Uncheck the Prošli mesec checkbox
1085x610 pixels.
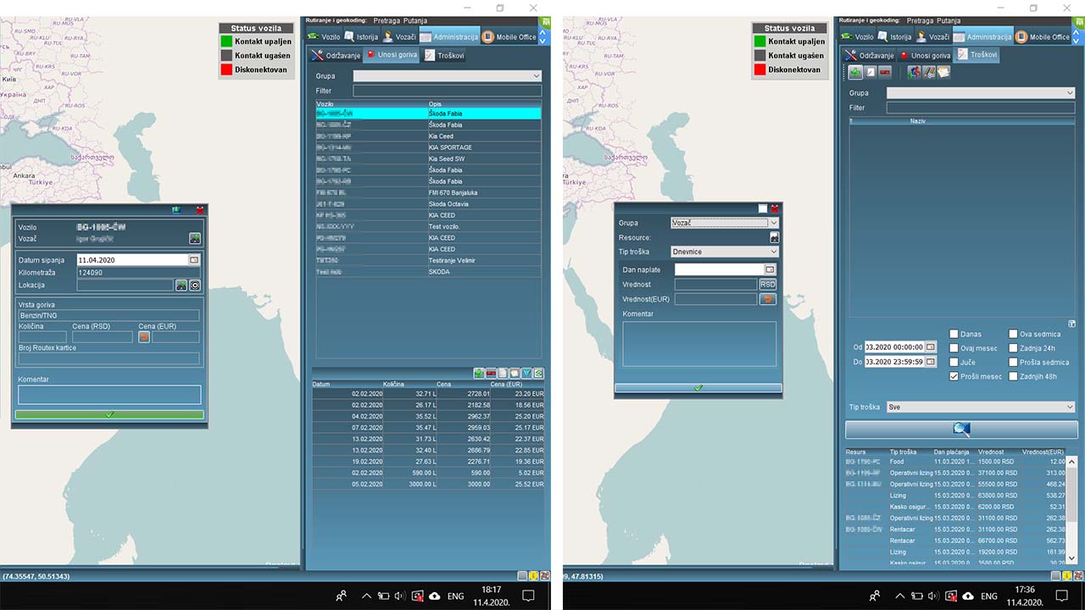[x=954, y=376]
